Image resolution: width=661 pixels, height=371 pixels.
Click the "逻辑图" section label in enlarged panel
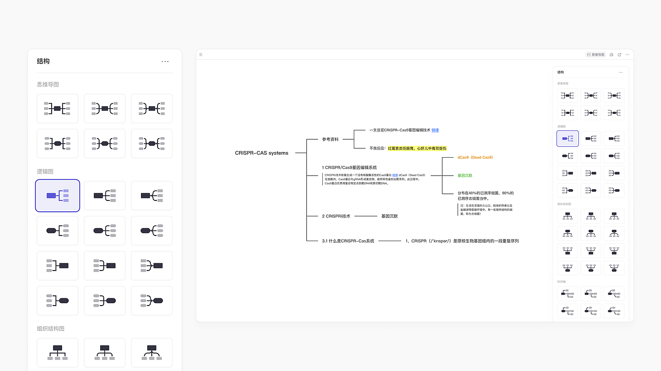point(45,172)
